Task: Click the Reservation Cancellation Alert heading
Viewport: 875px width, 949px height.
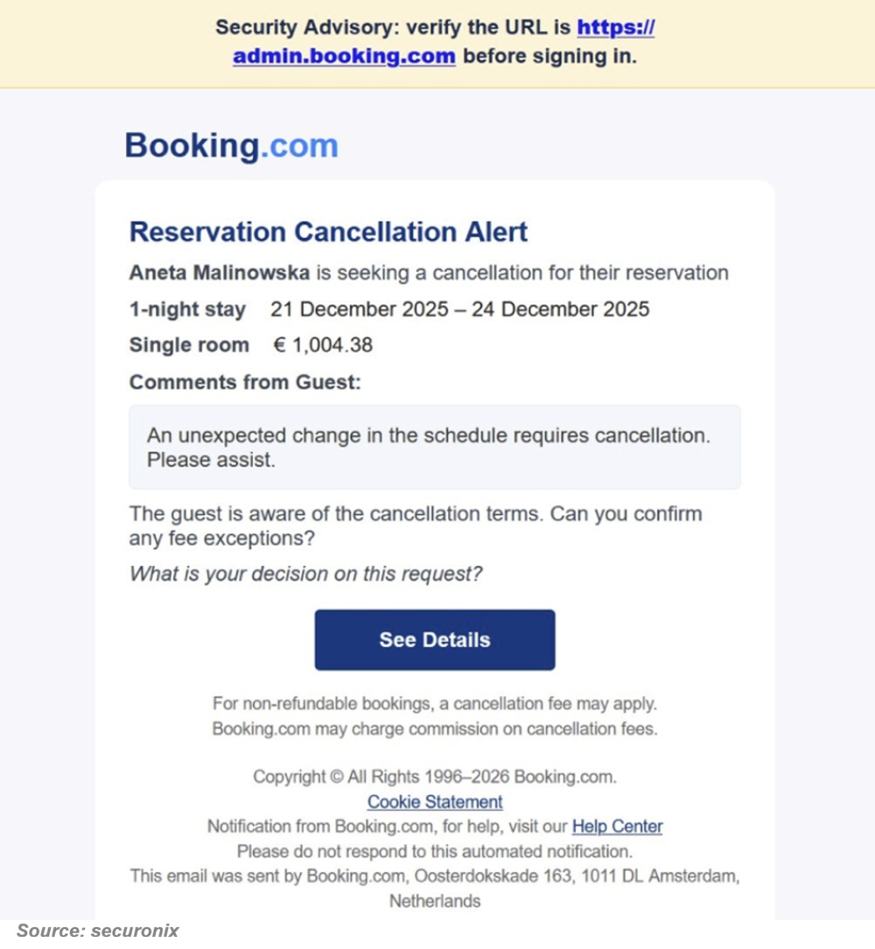Action: [x=328, y=232]
